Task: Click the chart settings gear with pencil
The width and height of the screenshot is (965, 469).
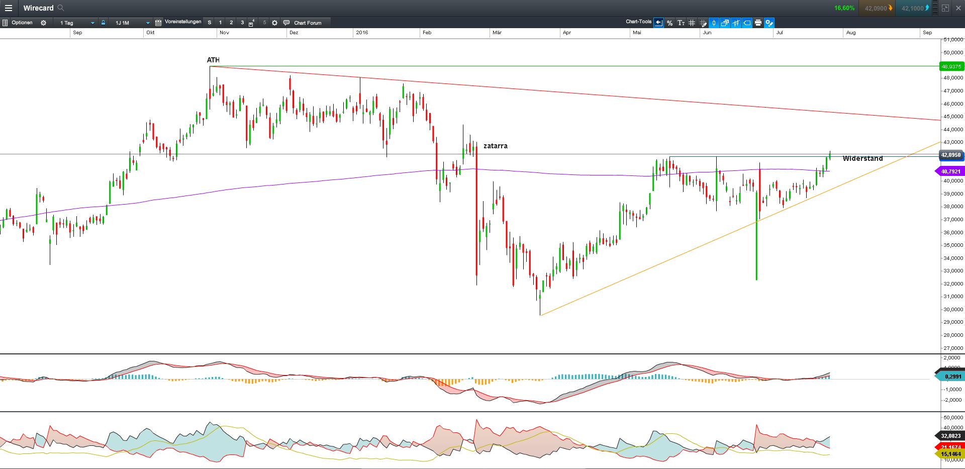Action: 769,23
